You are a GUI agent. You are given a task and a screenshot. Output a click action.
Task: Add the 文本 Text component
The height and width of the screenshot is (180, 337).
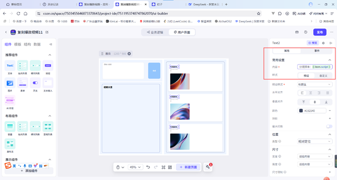(10, 65)
